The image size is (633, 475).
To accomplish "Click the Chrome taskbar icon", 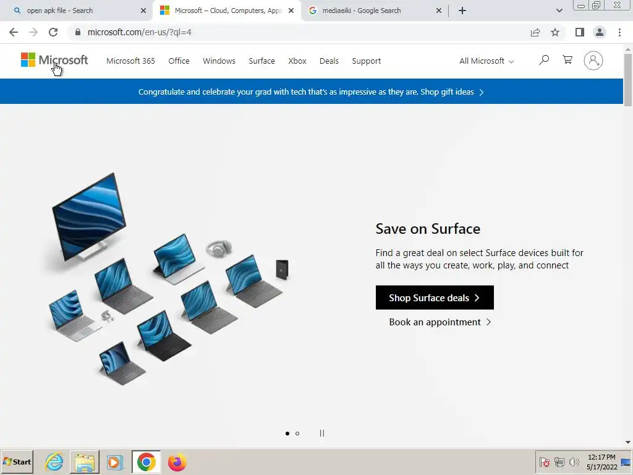I will click(x=146, y=461).
